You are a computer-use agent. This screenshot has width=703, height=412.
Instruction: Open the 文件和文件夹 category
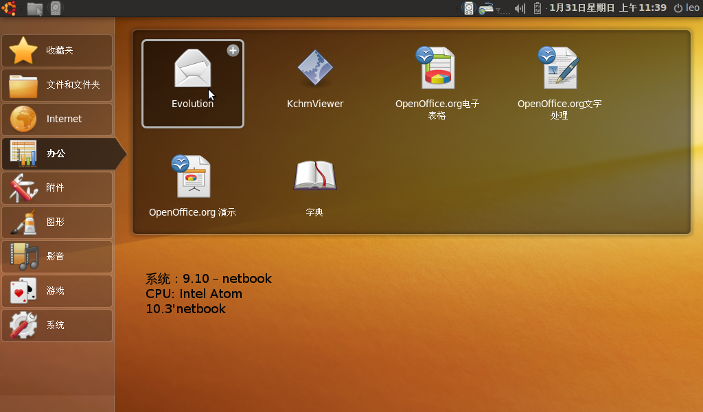click(57, 84)
